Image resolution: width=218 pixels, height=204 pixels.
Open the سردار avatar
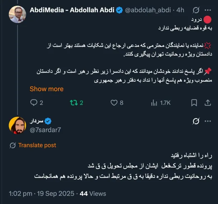point(18,125)
